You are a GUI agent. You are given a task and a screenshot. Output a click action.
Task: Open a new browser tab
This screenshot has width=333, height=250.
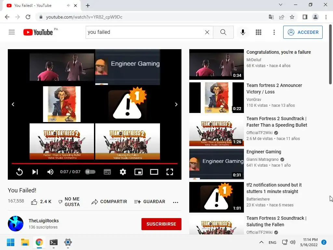88,6
